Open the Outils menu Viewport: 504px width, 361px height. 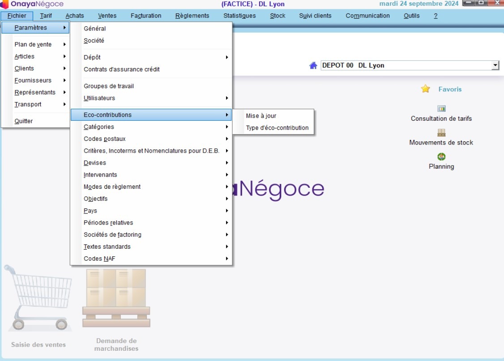pyautogui.click(x=411, y=15)
